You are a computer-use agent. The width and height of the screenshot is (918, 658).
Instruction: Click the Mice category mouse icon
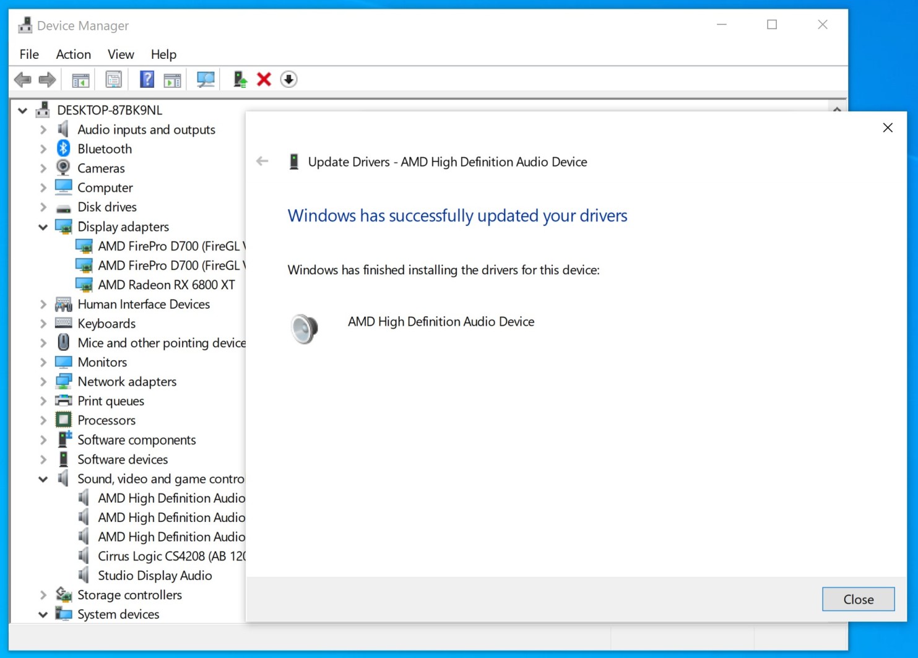pos(63,342)
